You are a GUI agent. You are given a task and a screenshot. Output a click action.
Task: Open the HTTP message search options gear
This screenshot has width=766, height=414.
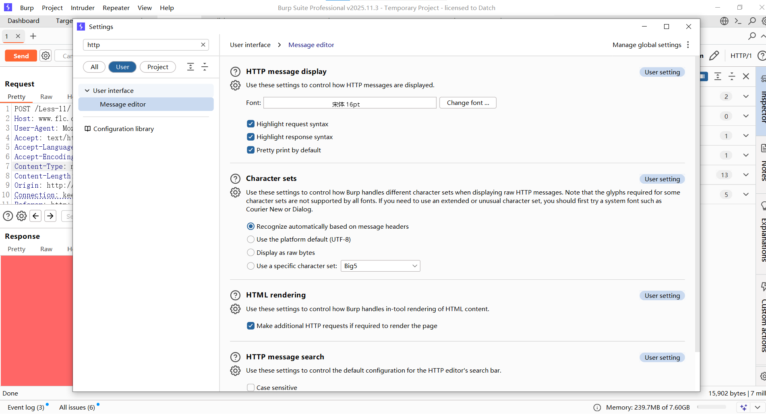tap(235, 370)
